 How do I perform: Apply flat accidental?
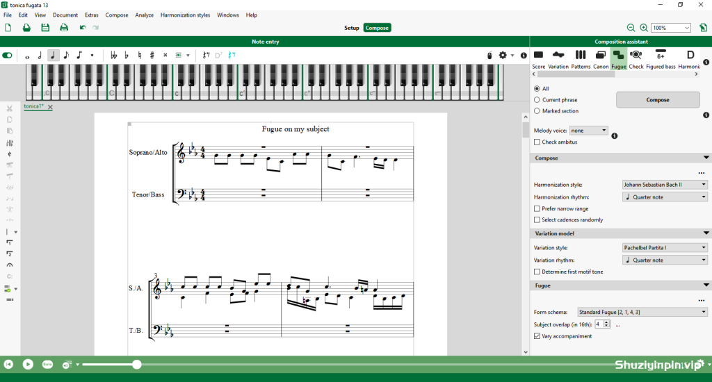tap(127, 56)
